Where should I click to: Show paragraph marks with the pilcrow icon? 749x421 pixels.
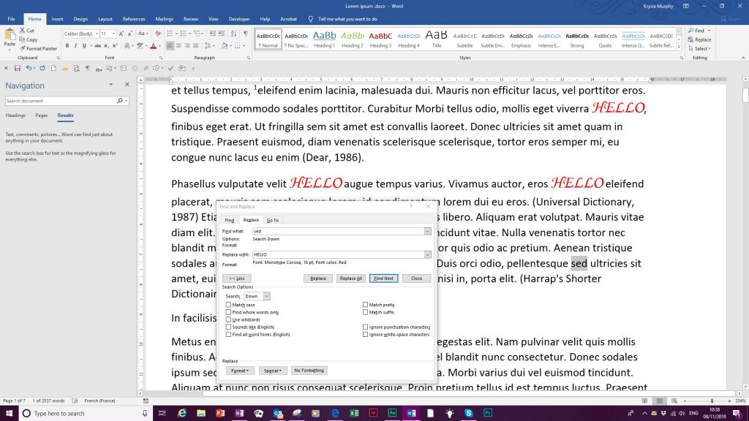pyautogui.click(x=245, y=34)
